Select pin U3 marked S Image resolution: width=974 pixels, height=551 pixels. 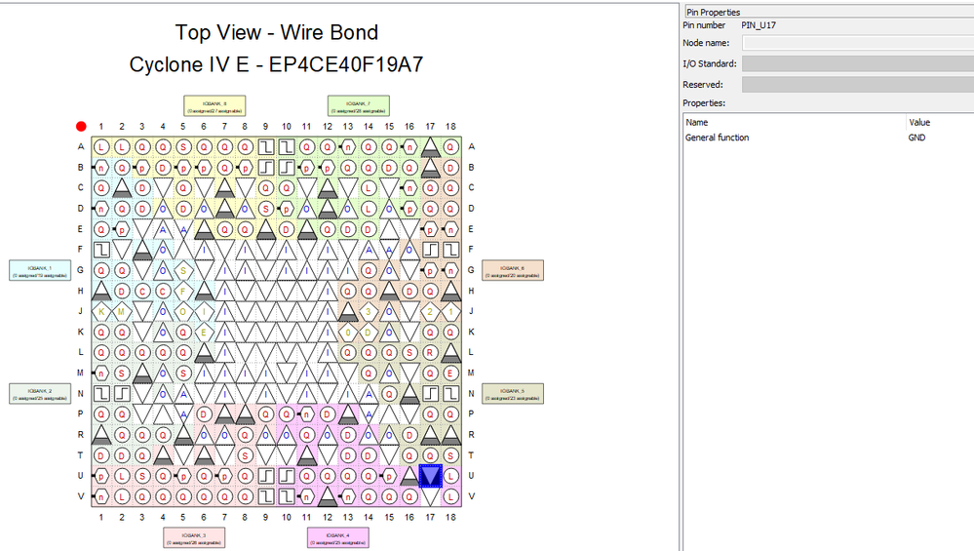click(x=142, y=476)
